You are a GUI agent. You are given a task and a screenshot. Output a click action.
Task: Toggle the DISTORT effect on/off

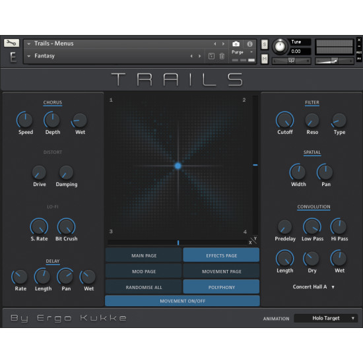[53, 152]
